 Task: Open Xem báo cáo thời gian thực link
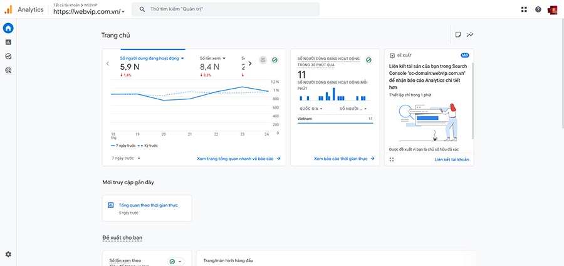(x=344, y=158)
